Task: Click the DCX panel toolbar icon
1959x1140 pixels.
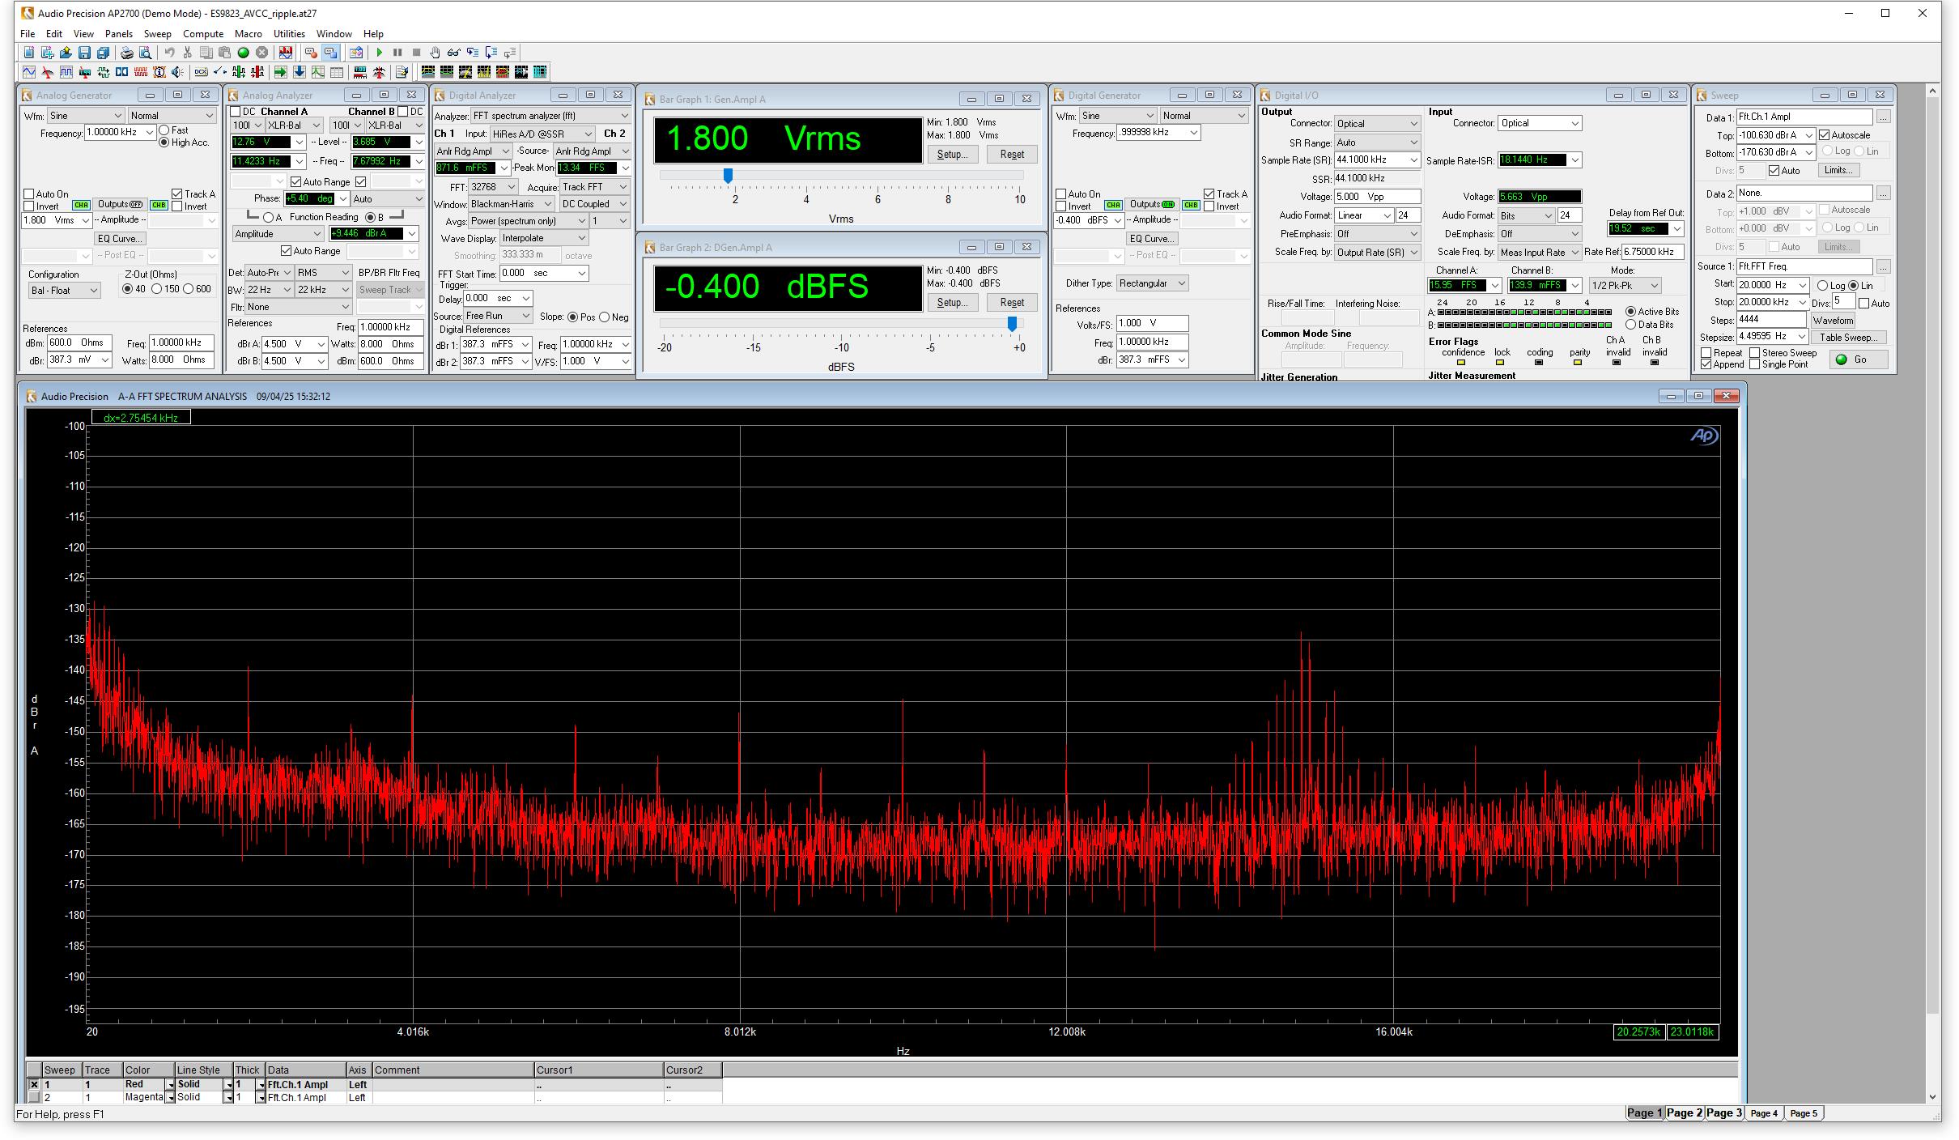Action: [x=201, y=72]
